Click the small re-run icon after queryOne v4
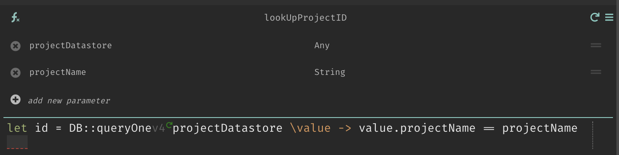Image resolution: width=619 pixels, height=155 pixels. click(169, 125)
